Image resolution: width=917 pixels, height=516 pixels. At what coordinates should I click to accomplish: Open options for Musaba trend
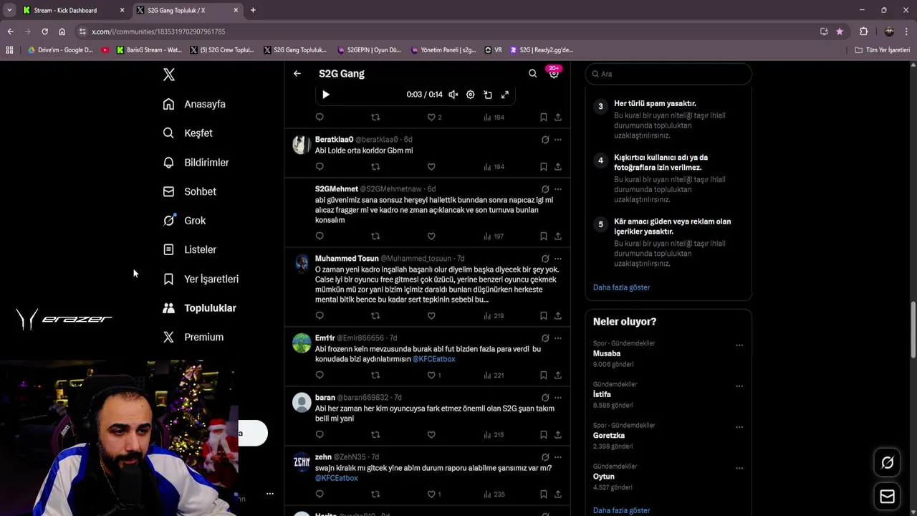[x=739, y=345]
